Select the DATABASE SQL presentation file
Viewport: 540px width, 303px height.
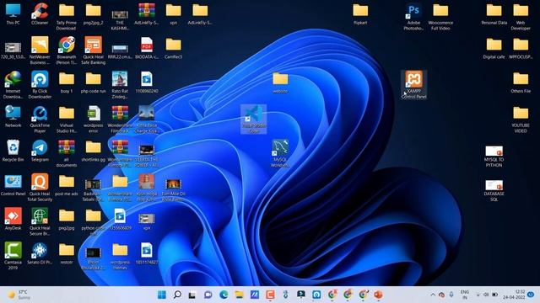coord(494,190)
